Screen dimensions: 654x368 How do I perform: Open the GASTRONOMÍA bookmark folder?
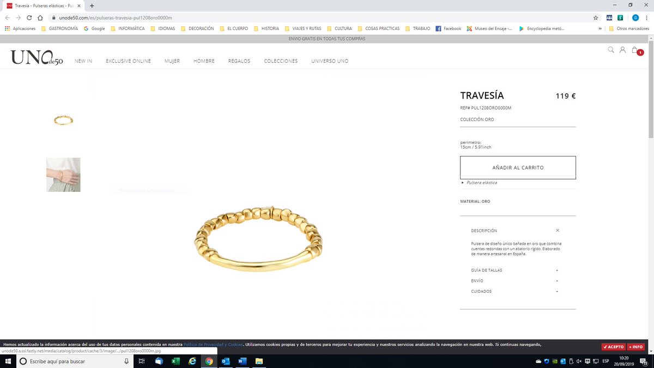[59, 28]
